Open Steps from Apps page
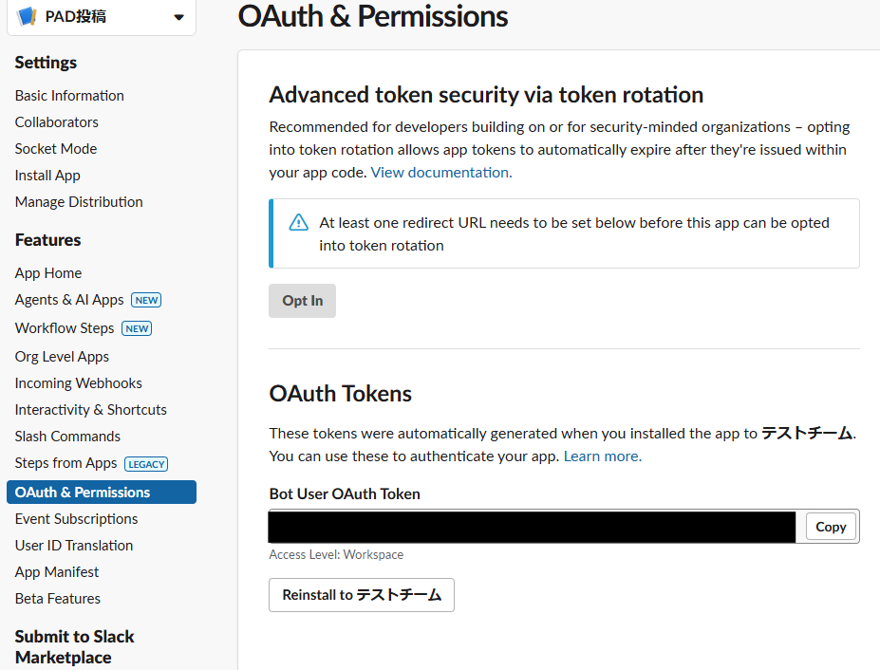 (66, 463)
